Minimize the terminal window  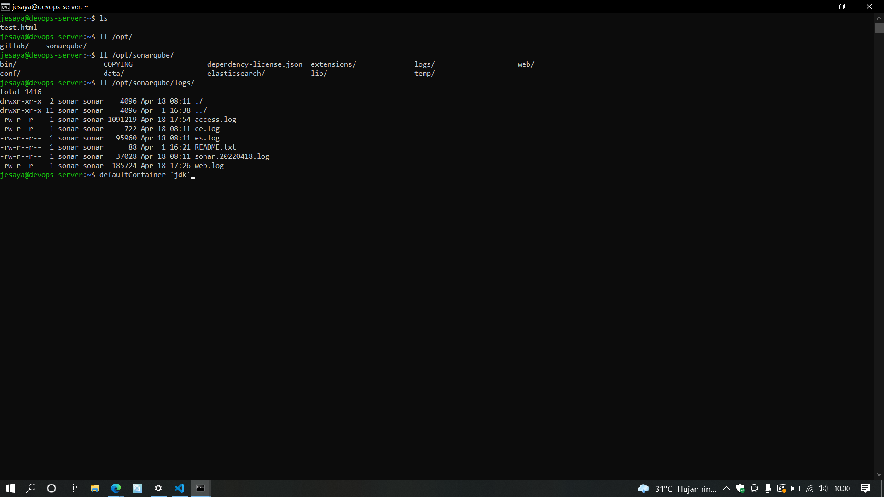click(815, 6)
